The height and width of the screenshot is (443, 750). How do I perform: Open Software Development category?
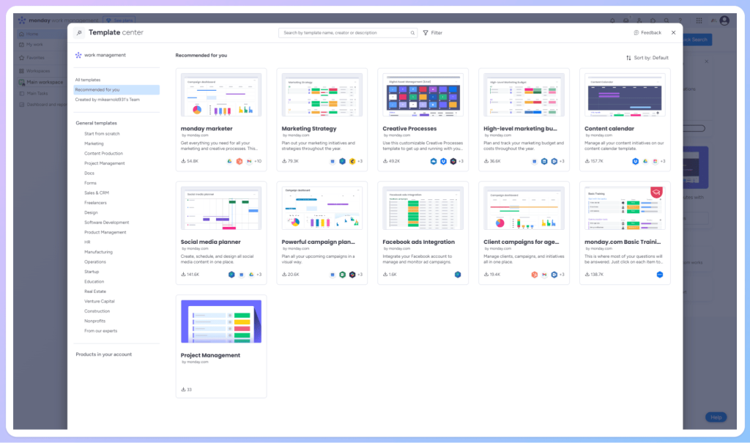click(107, 223)
